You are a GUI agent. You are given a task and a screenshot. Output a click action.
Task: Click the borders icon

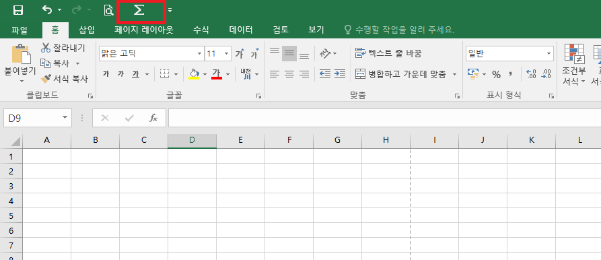pos(164,74)
